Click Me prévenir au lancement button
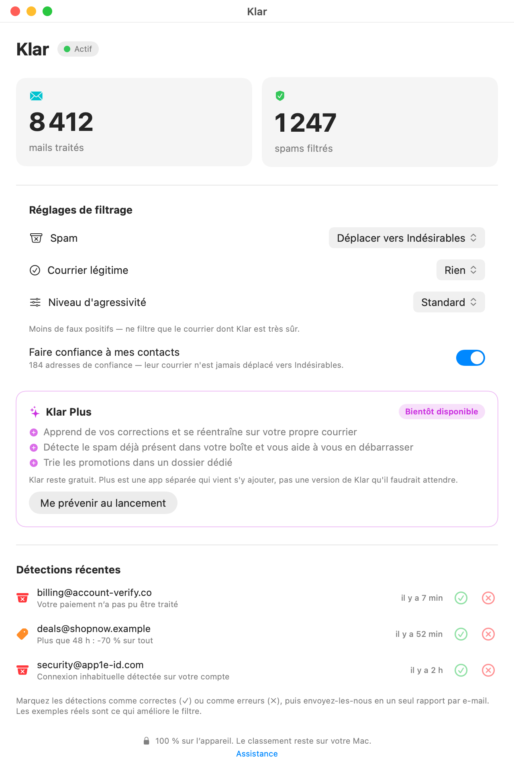Screen dimensions: 514x775 (103, 503)
